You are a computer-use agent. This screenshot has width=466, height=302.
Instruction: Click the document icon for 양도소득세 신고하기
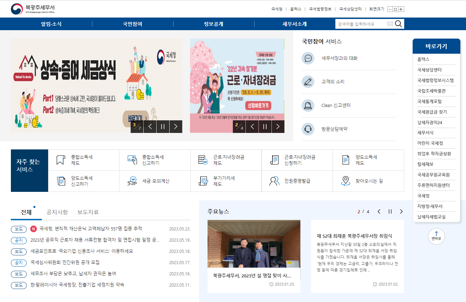pyautogui.click(x=61, y=181)
